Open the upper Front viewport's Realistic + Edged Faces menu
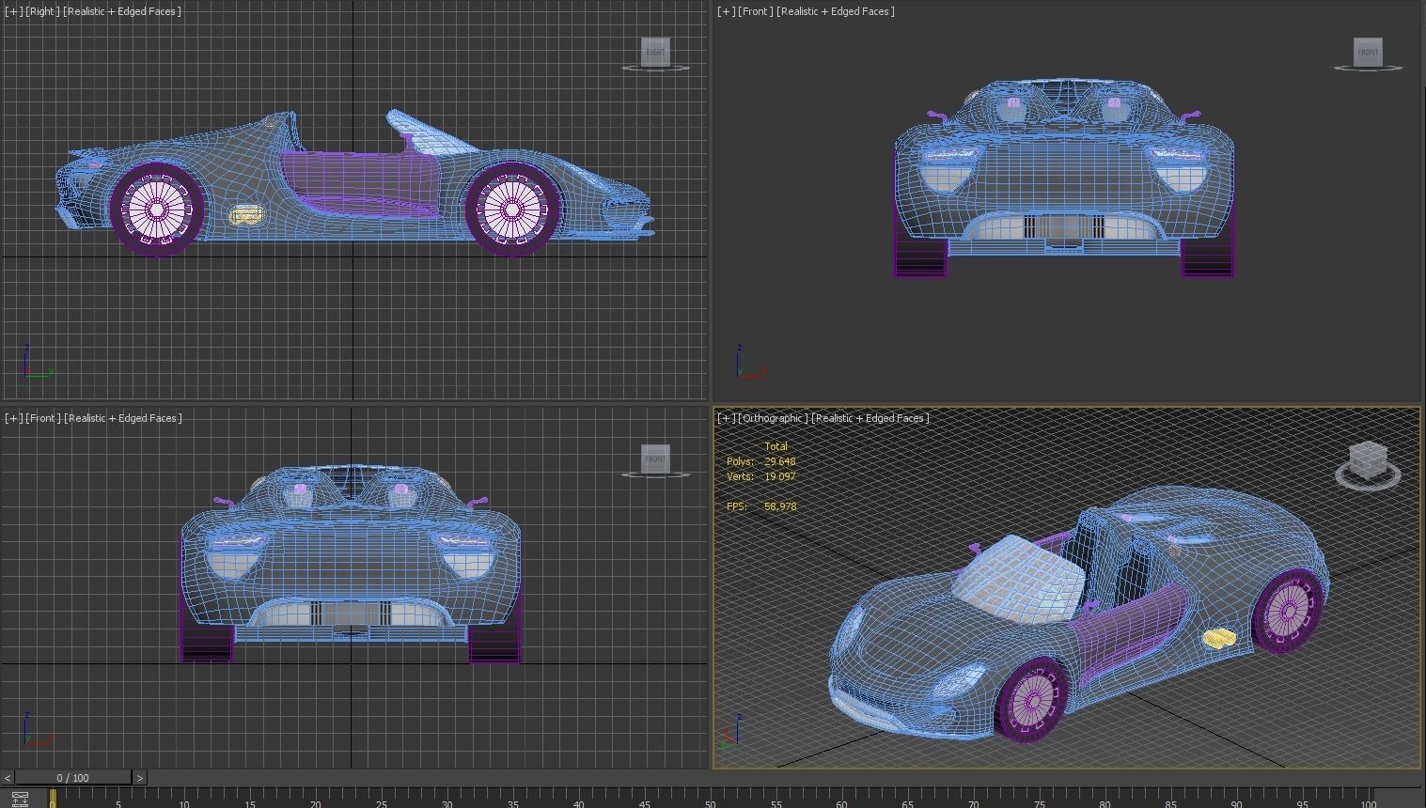1426x808 pixels. pos(837,11)
